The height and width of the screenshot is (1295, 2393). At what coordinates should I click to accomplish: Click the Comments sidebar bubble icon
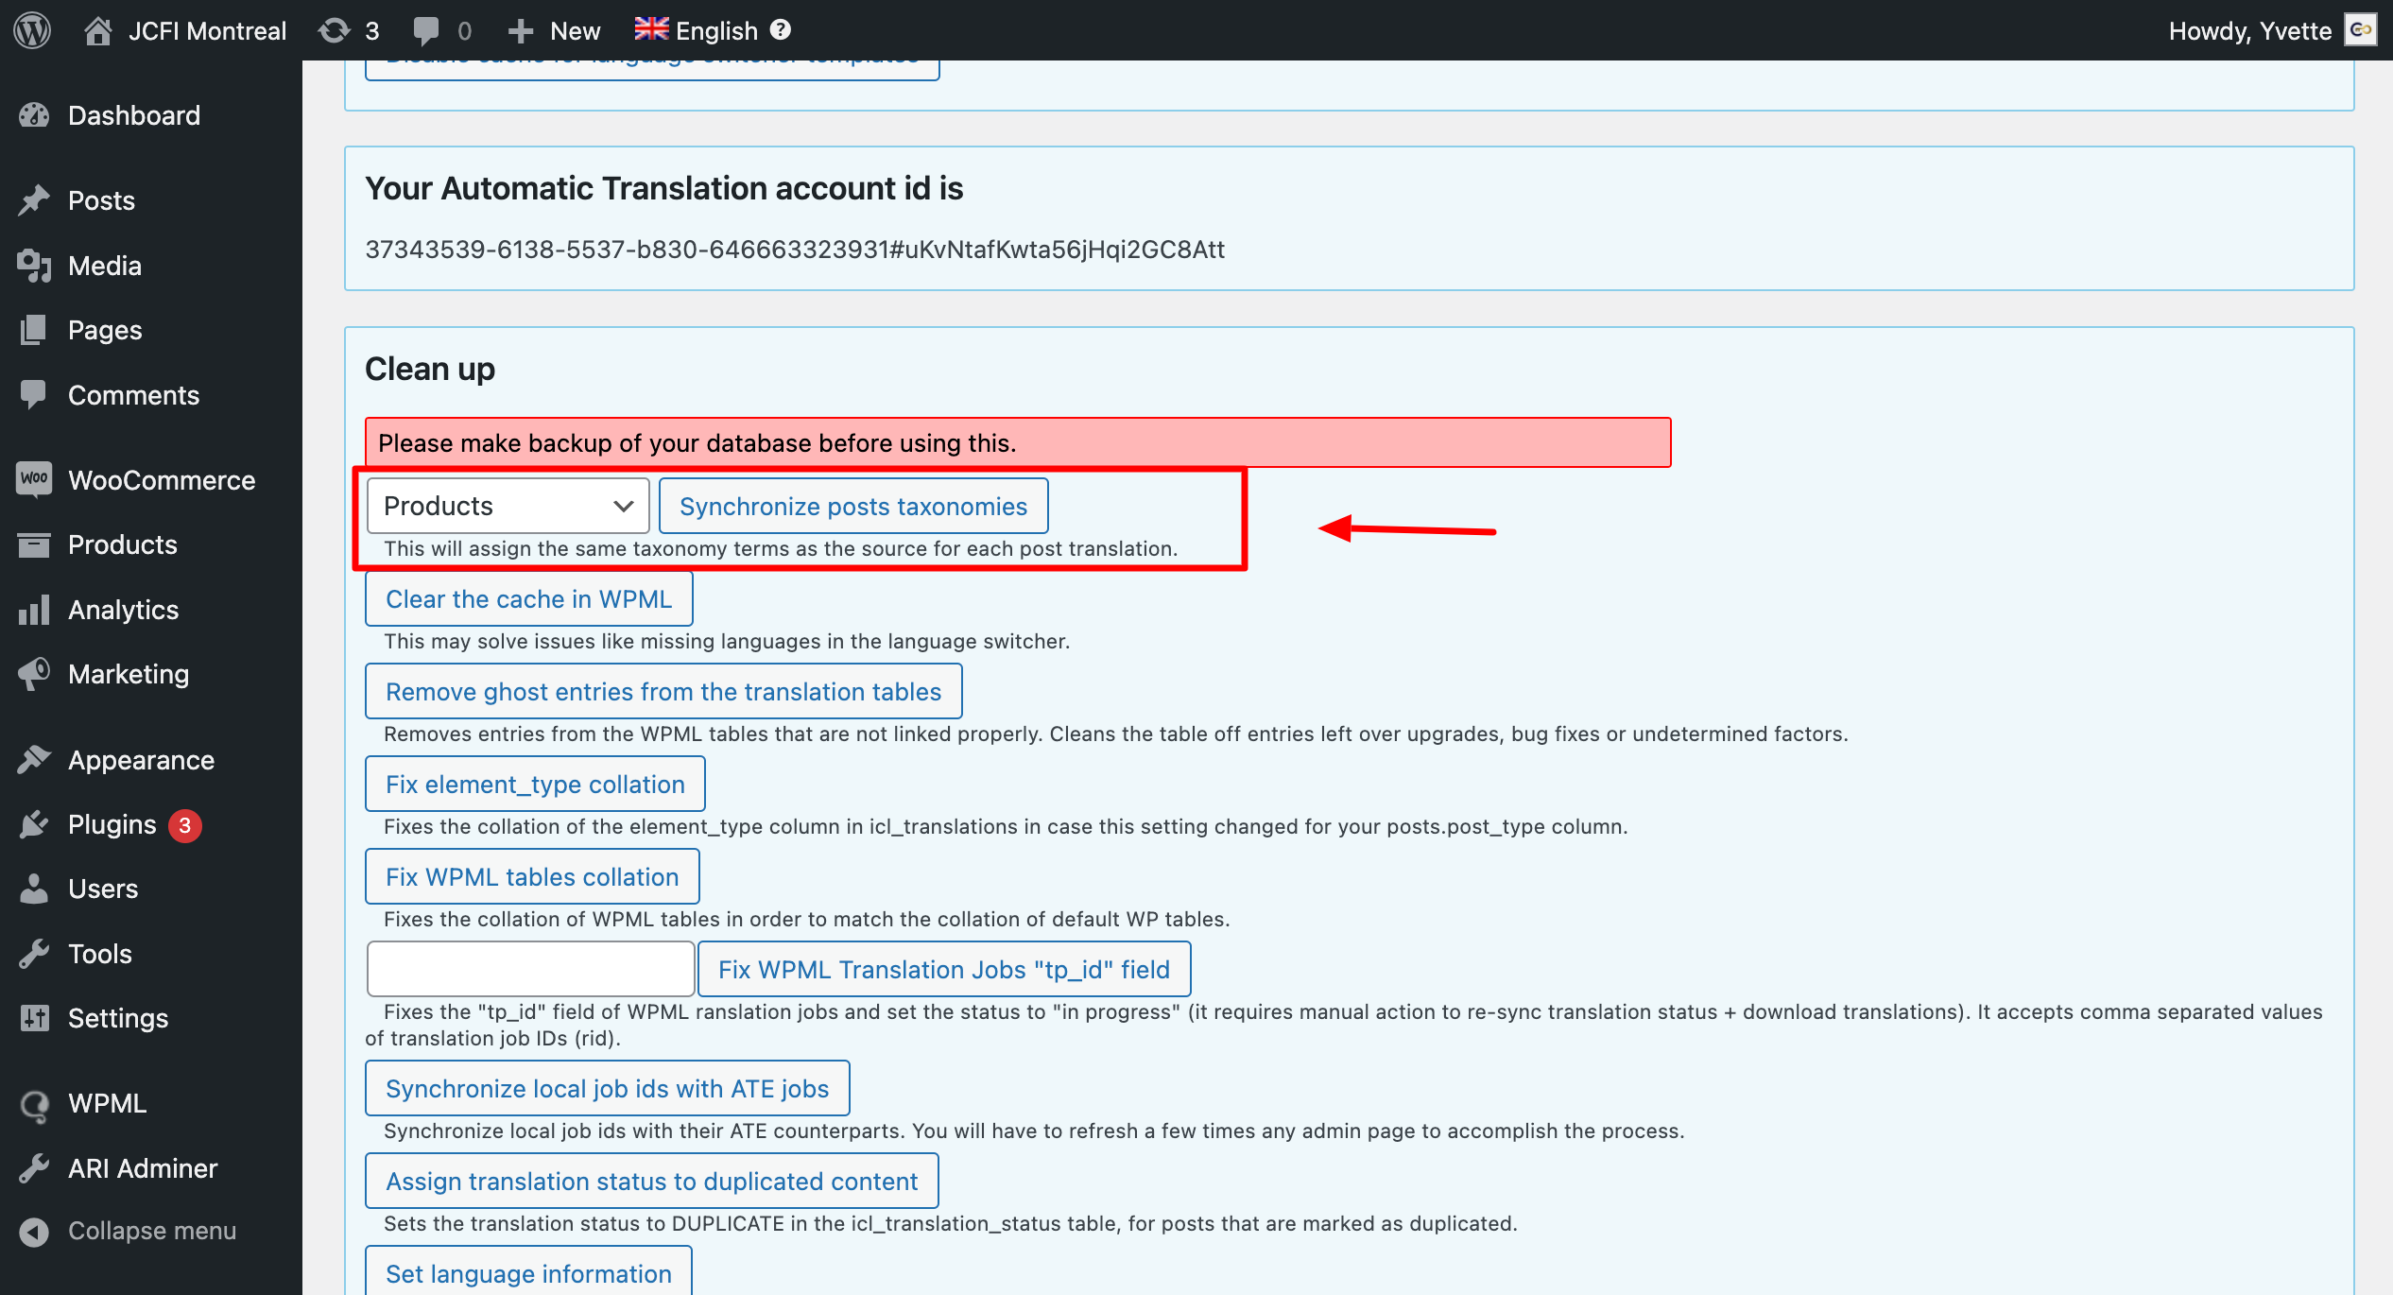coord(34,395)
